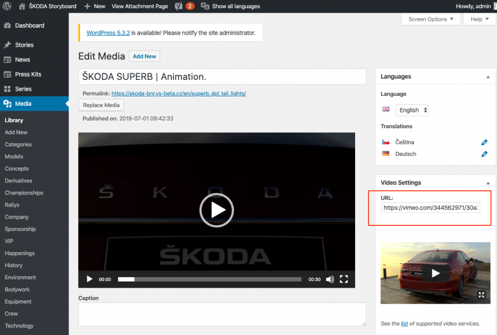Edit the Deutsch translation with the pencil icon
The height and width of the screenshot is (335, 497).
click(x=484, y=154)
